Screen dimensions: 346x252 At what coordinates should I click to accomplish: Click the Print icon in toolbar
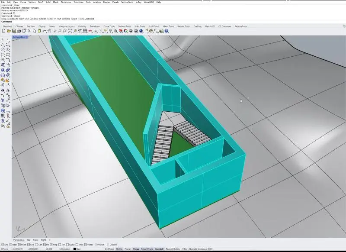pos(18,31)
